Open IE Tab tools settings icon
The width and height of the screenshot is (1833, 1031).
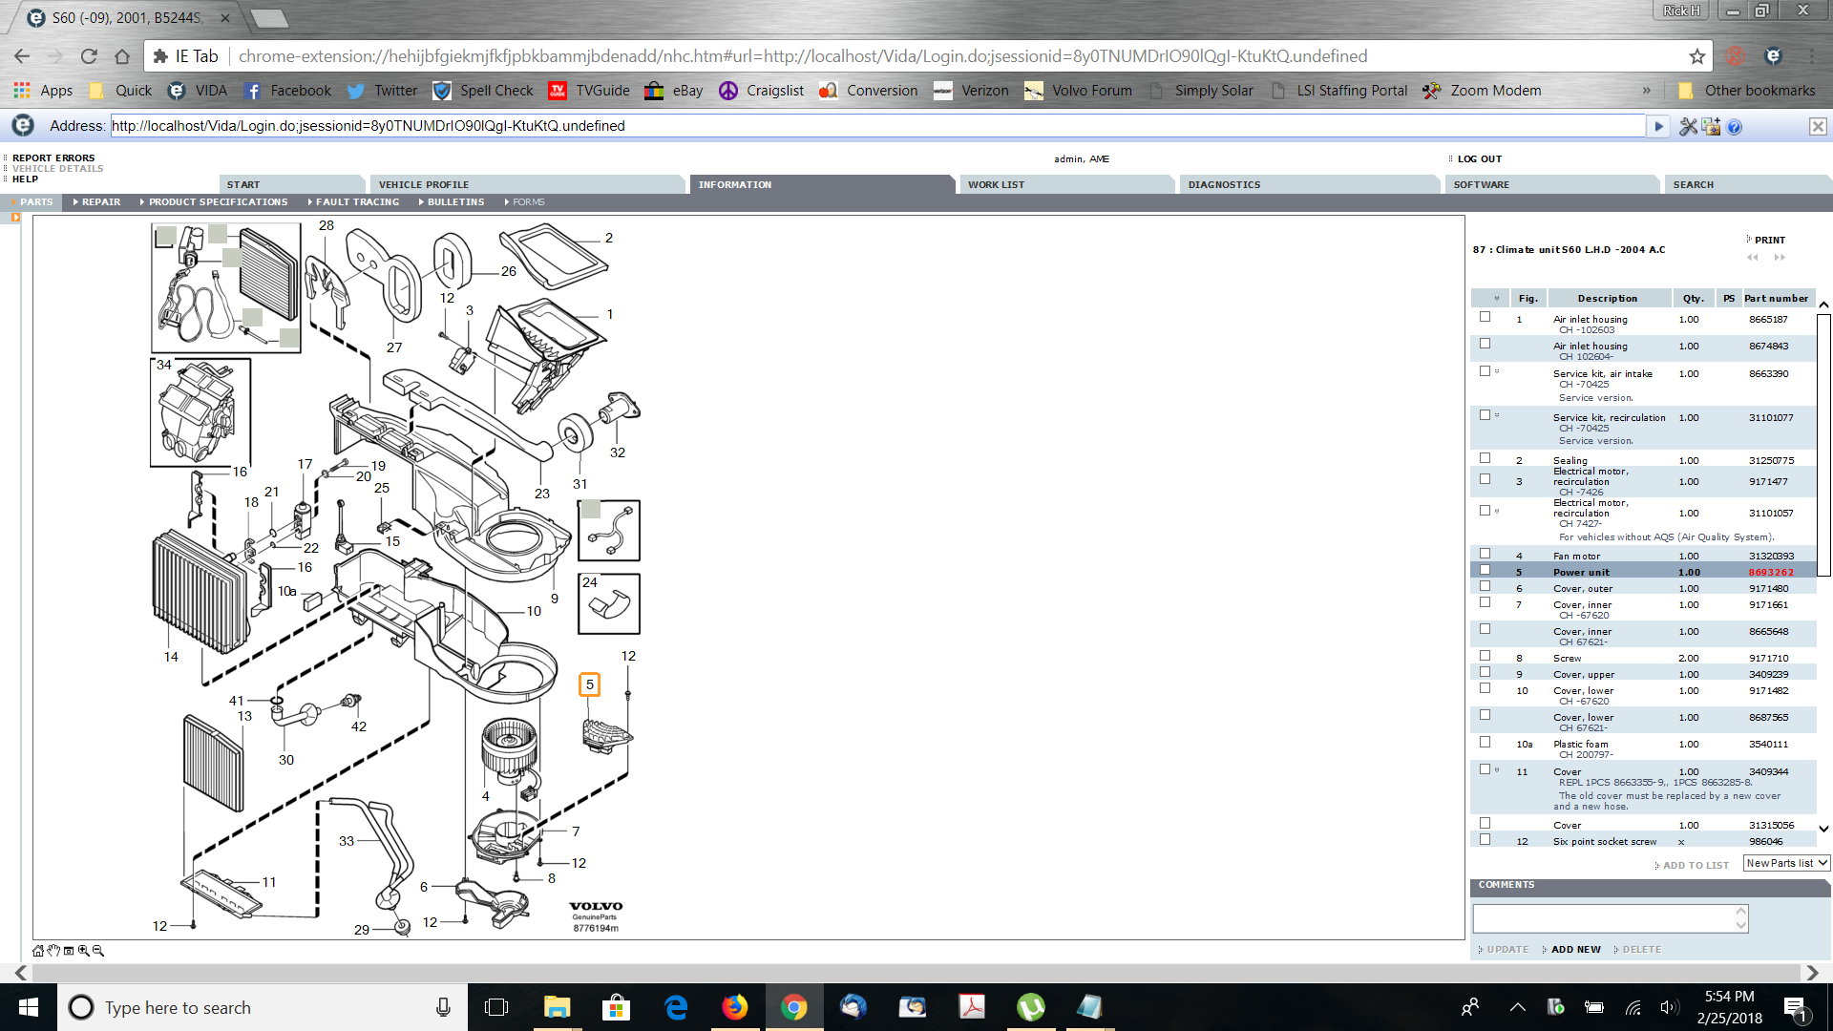1688,127
